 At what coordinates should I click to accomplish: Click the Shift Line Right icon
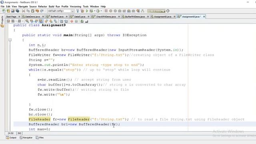point(66,21)
